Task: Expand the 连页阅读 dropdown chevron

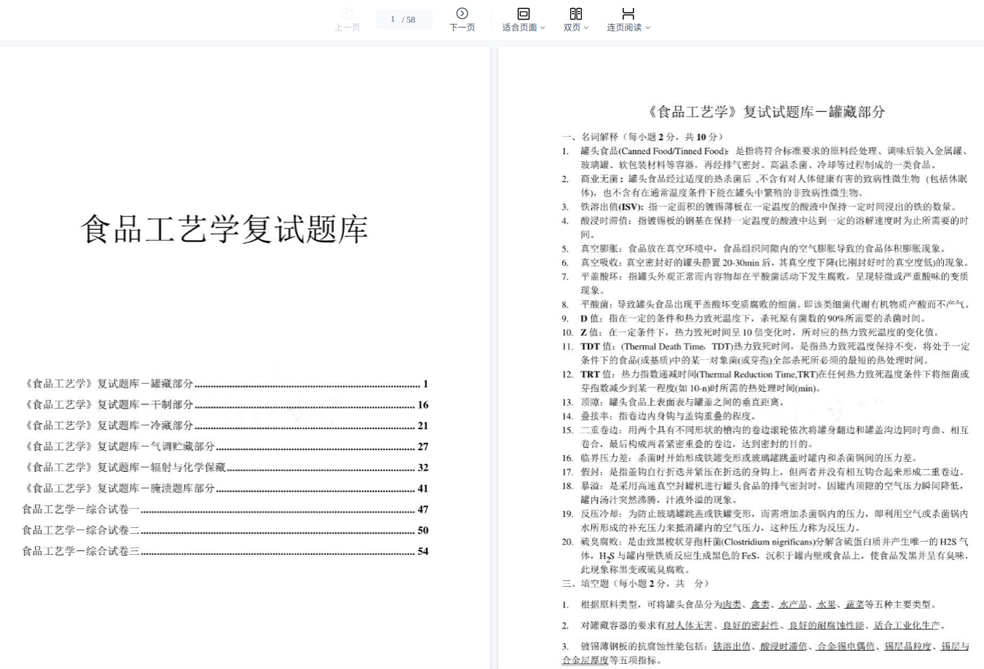Action: pos(648,28)
